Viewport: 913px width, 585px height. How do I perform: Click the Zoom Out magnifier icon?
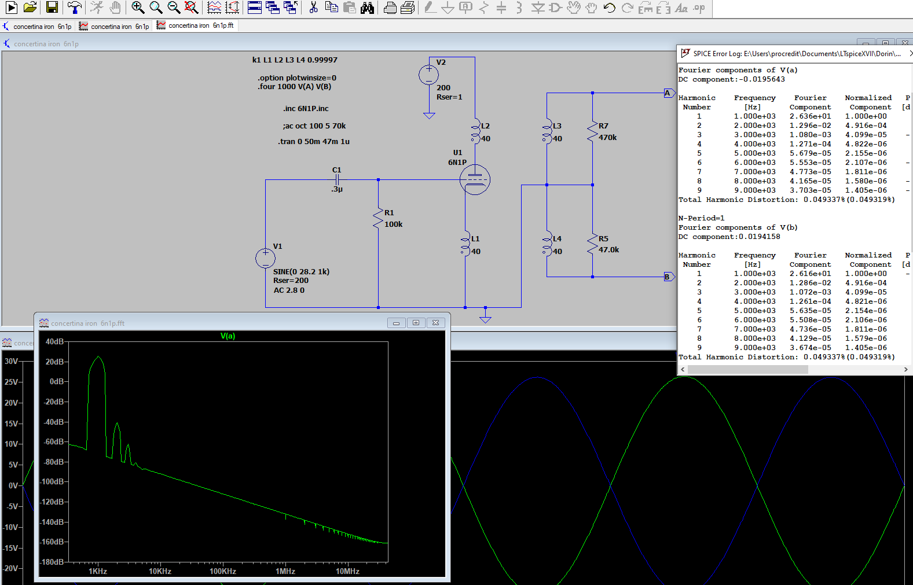tap(174, 8)
